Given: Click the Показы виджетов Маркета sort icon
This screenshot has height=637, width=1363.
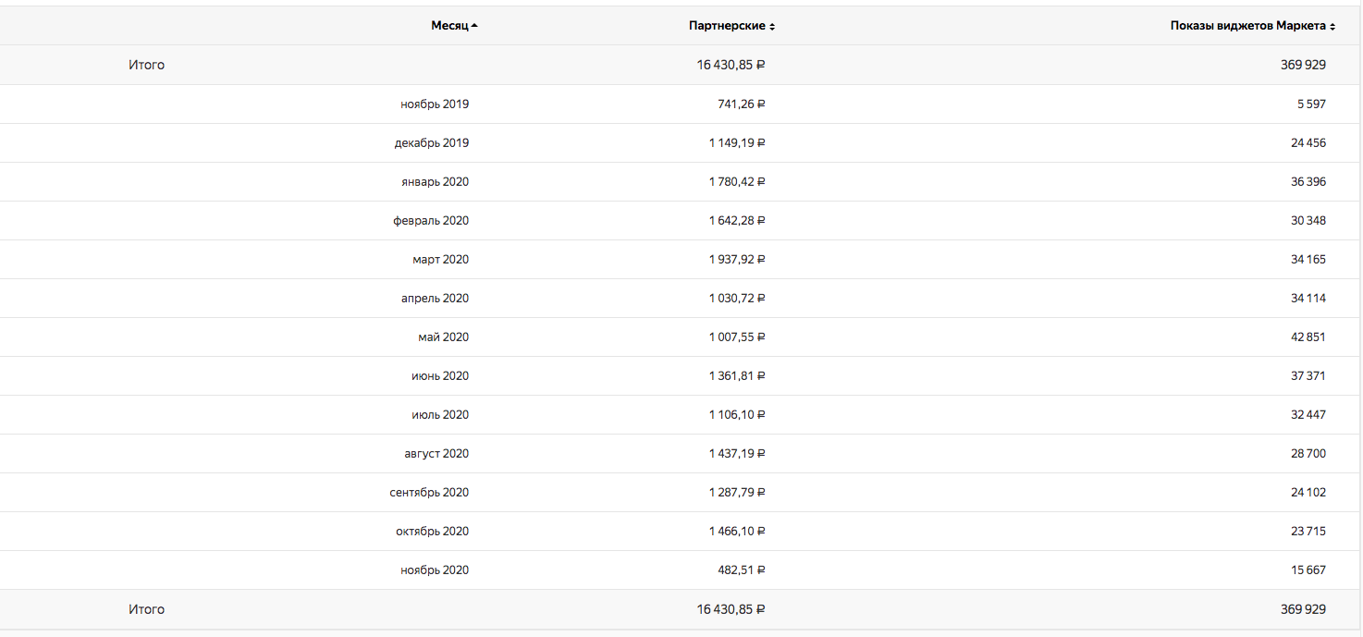Looking at the screenshot, I should pos(1332,27).
